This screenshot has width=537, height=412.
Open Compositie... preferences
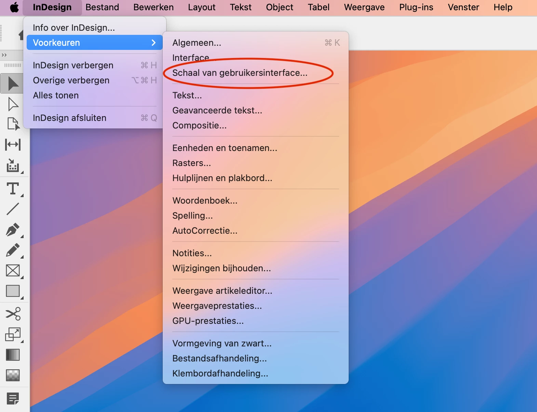256,125
